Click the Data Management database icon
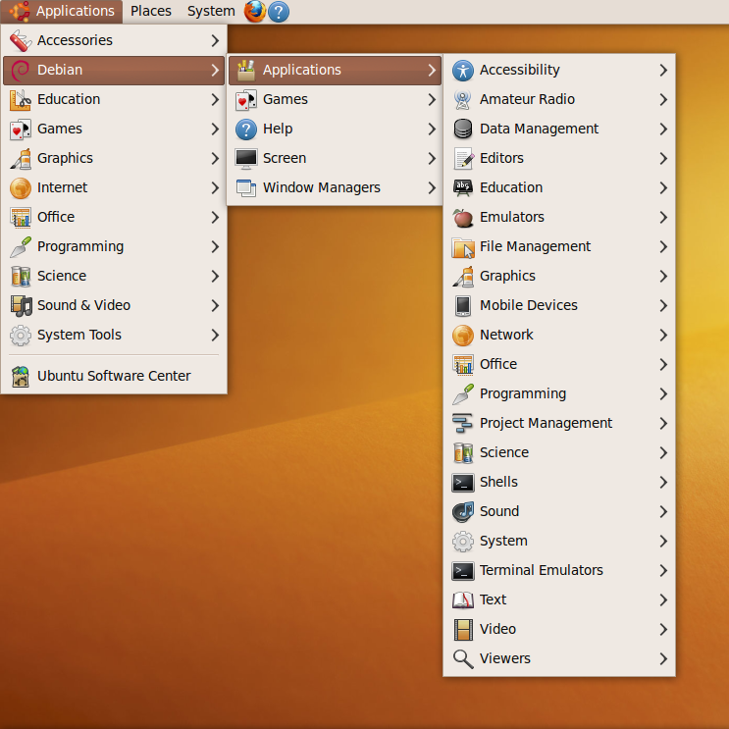This screenshot has width=729, height=729. tap(462, 129)
